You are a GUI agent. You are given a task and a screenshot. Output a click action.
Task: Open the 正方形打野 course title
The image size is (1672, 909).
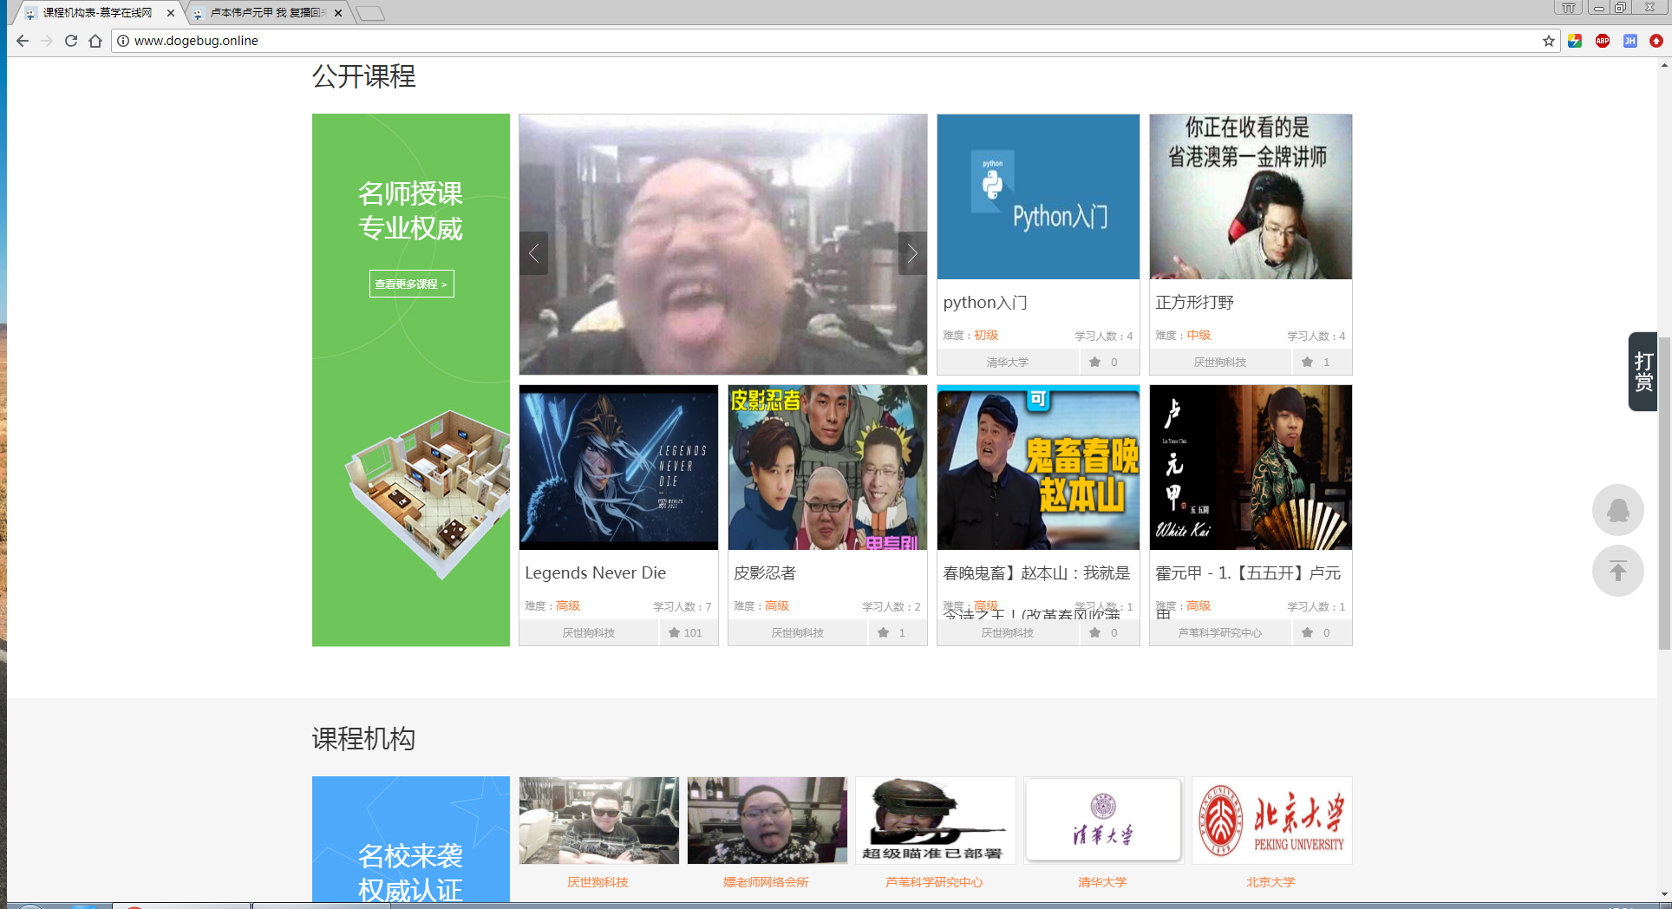(1194, 303)
